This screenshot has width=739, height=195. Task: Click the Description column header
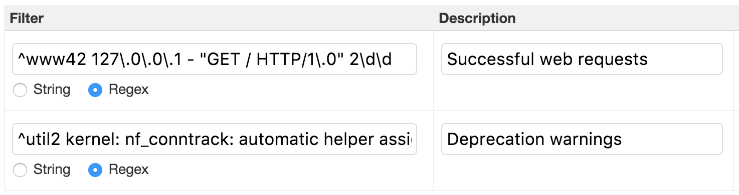point(477,18)
